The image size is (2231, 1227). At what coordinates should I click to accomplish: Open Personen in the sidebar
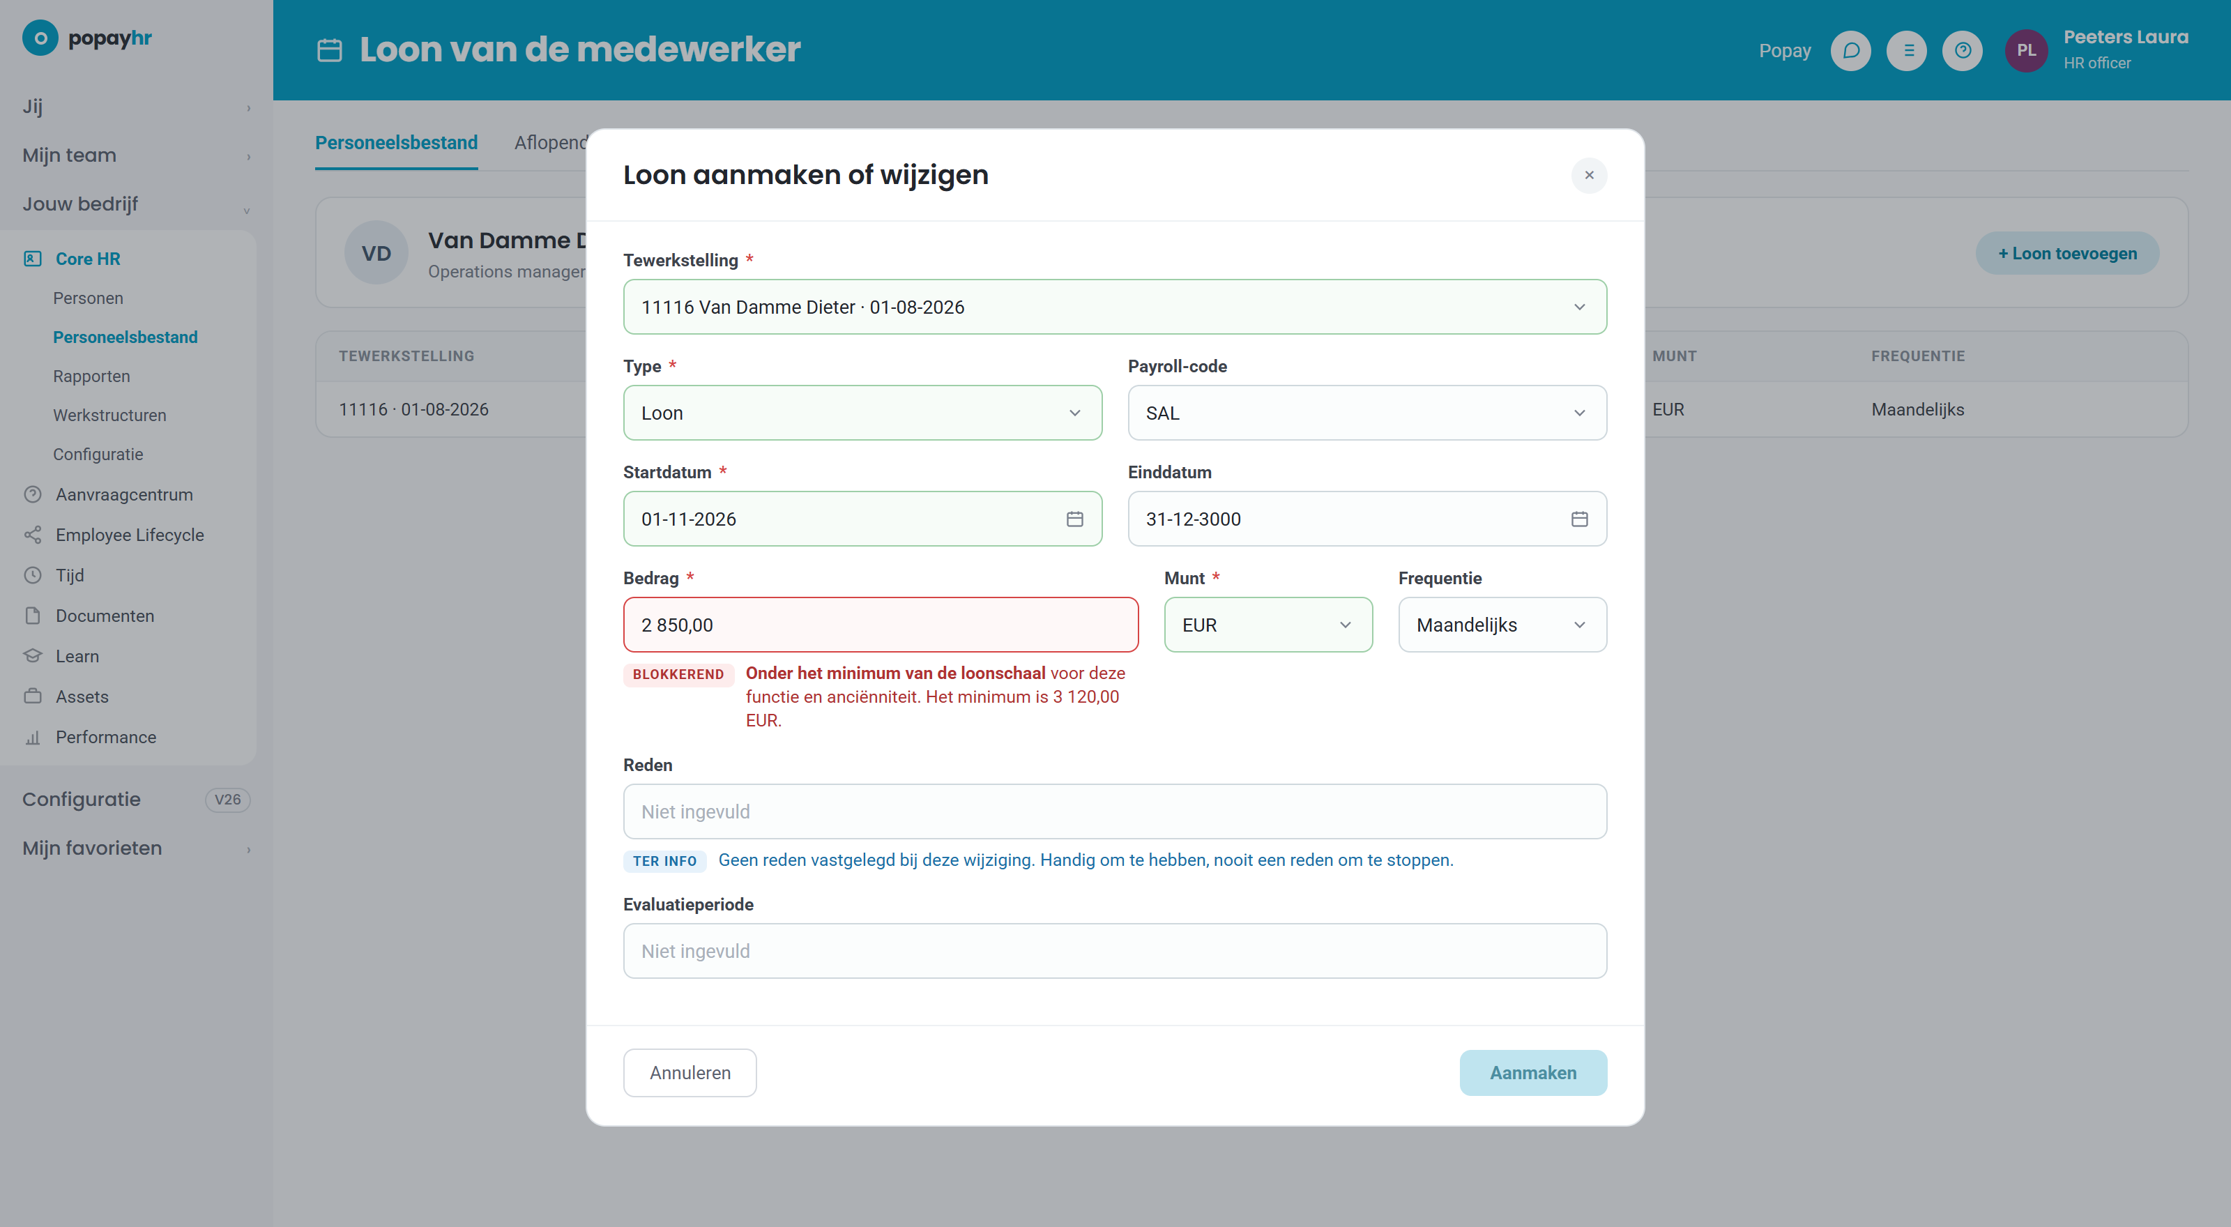(89, 298)
